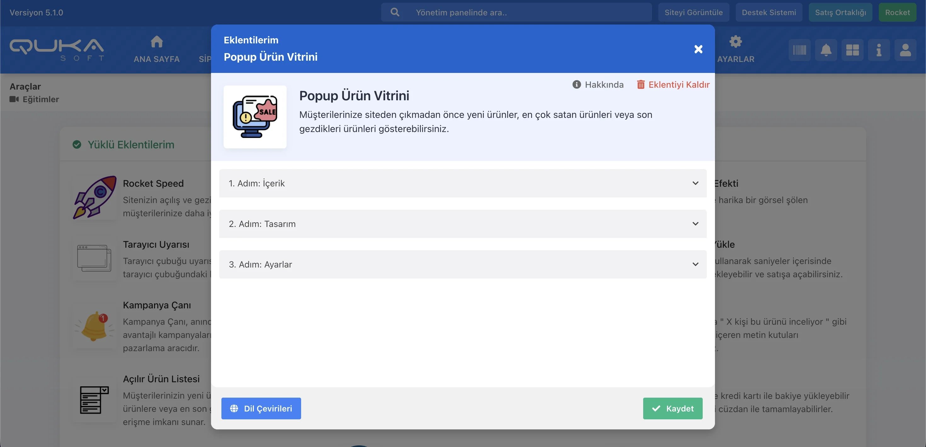Screen dimensions: 926x447
Task: Click the Kaydet save button
Action: 672,408
